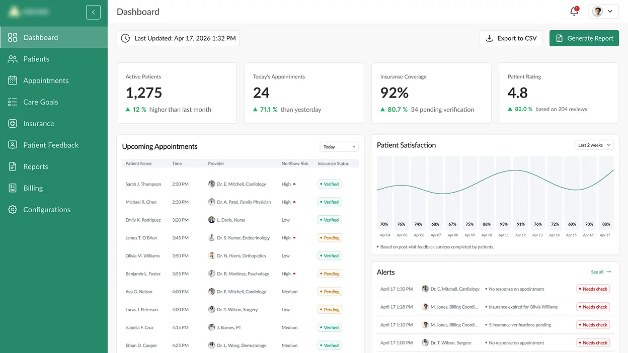The width and height of the screenshot is (628, 353).
Task: Go to Appointments section
Action: [54, 80]
